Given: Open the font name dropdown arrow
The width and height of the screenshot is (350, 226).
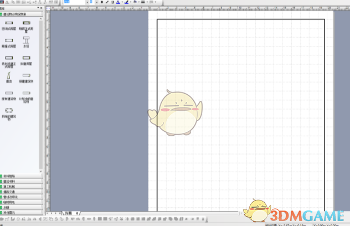Looking at the screenshot, I should (x=87, y=2).
